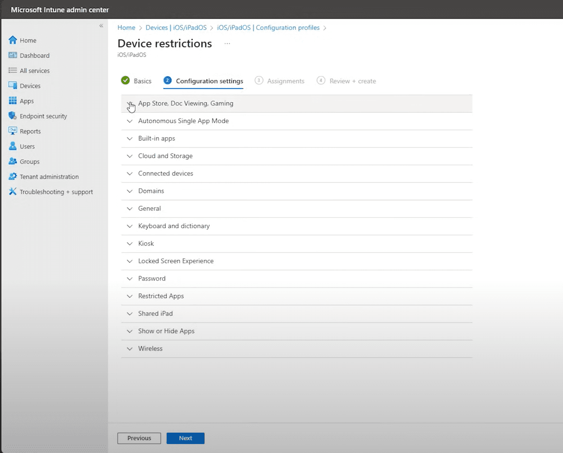Open All services in the navigation
Screen dimensions: 563x453
[35, 71]
